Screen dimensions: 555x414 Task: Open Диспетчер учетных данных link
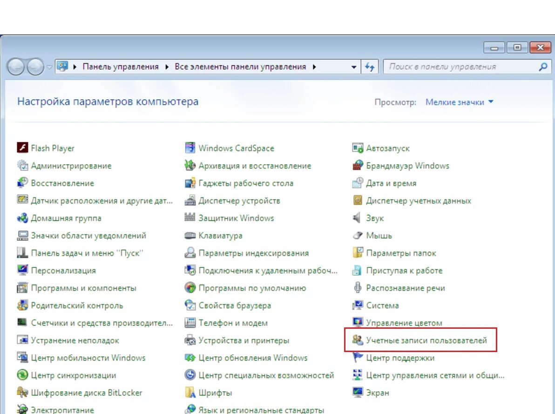point(419,201)
